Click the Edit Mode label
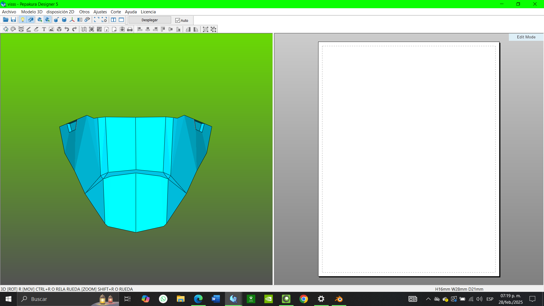 pos(526,37)
